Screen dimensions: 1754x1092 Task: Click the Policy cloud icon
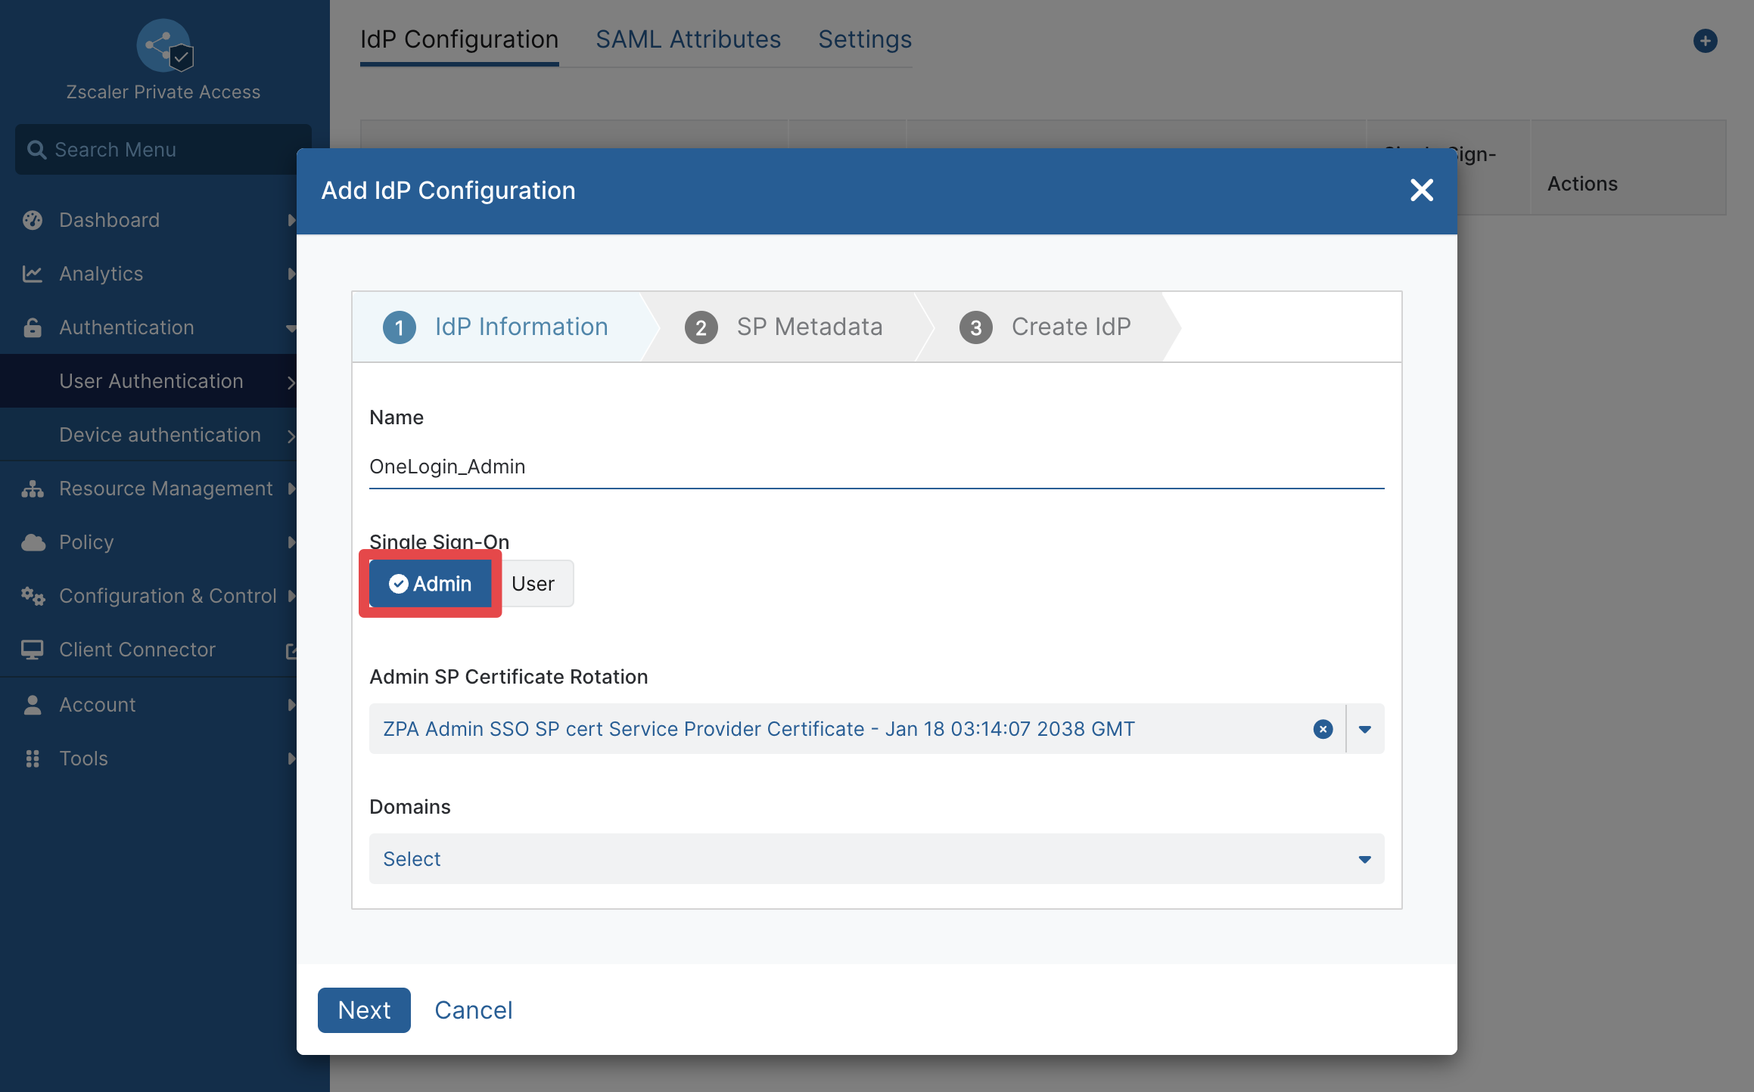coord(33,542)
